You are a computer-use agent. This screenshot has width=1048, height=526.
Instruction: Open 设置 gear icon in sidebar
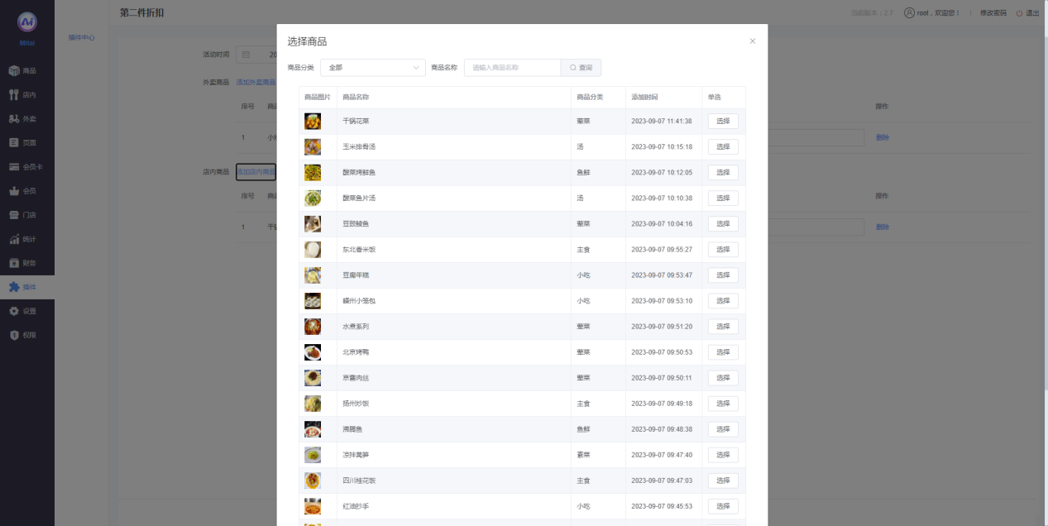tap(14, 311)
